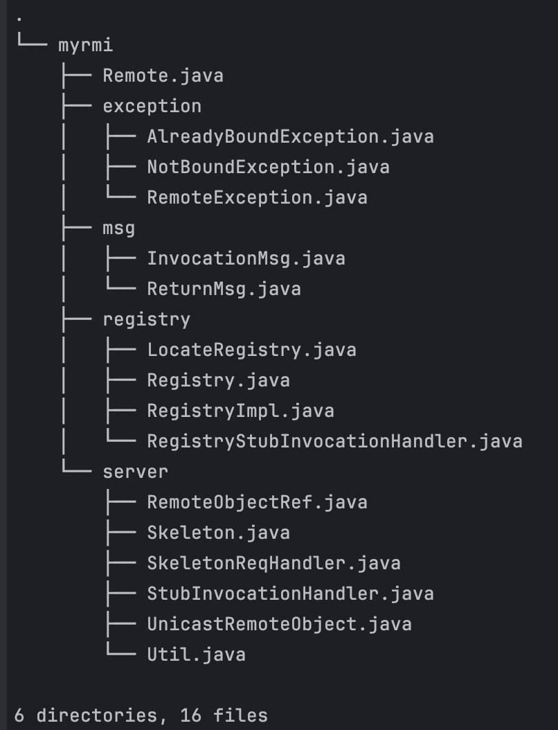
Task: Select Util.java at the tree bottom
Action: (x=196, y=655)
